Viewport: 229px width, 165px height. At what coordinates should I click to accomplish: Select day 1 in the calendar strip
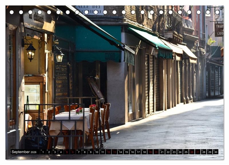point(43,152)
